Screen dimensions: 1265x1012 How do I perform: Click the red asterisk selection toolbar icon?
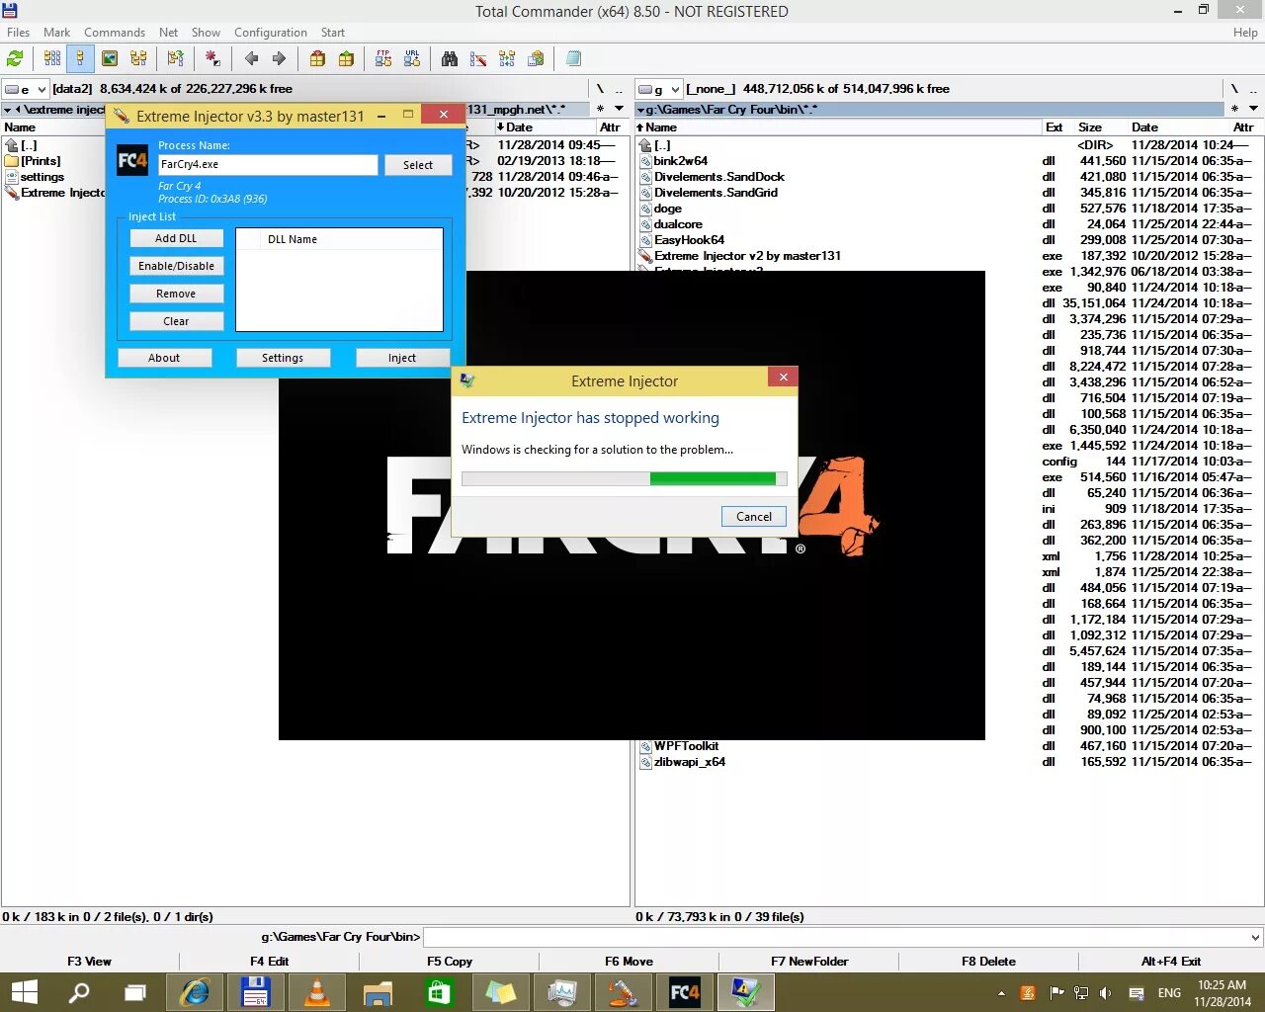point(212,59)
